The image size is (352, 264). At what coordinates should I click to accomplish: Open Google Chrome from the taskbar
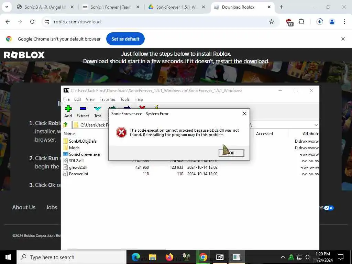pyautogui.click(x=203, y=257)
